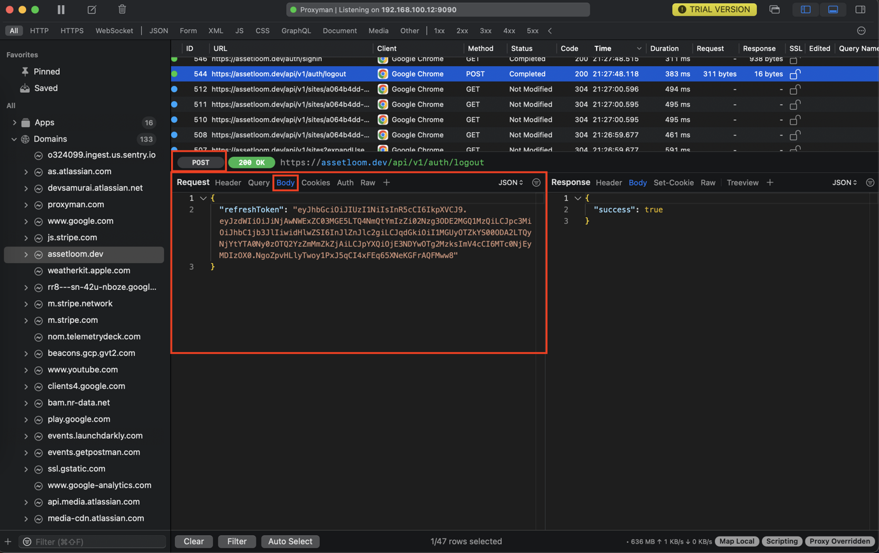Viewport: 879px width, 553px height.
Task: Expand the assetloom.dev domain
Action: (26, 254)
